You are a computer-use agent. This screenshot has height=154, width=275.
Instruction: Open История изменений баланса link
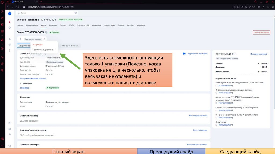click(33, 79)
